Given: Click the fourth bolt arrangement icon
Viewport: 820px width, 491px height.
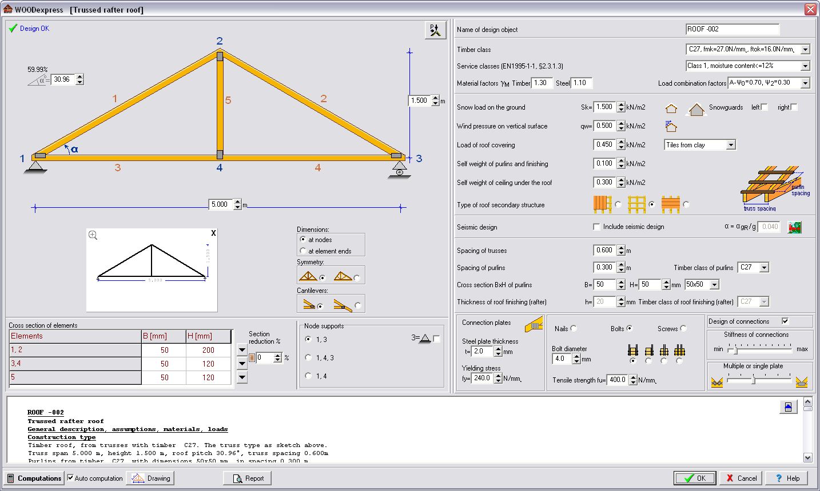Looking at the screenshot, I should coord(679,350).
